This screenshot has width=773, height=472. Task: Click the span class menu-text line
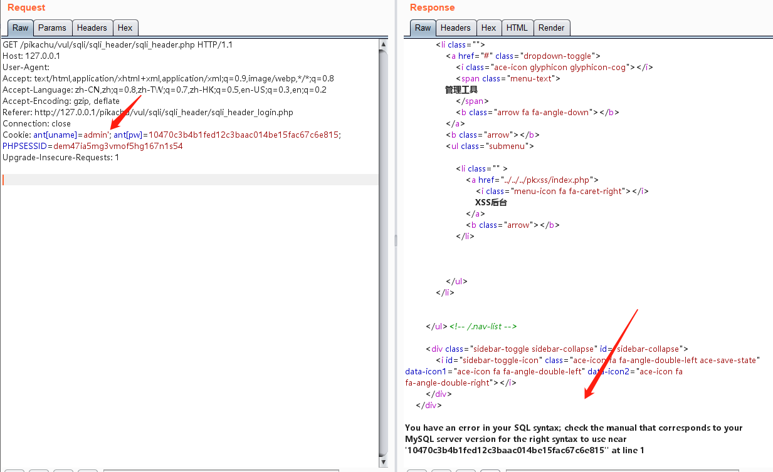click(508, 78)
